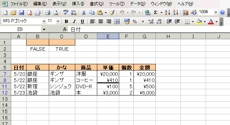Apply Comma style
230x125 pixels.
pyautogui.click(x=143, y=22)
